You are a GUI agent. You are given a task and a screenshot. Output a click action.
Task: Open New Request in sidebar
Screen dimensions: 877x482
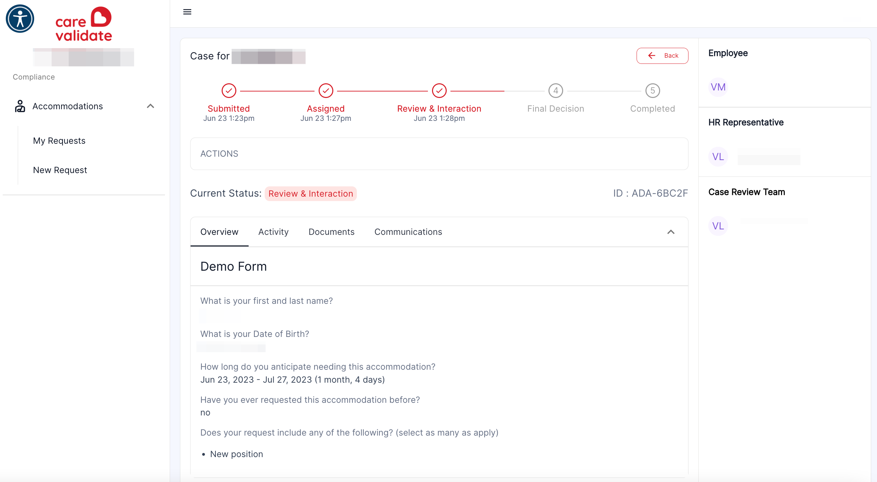point(60,170)
